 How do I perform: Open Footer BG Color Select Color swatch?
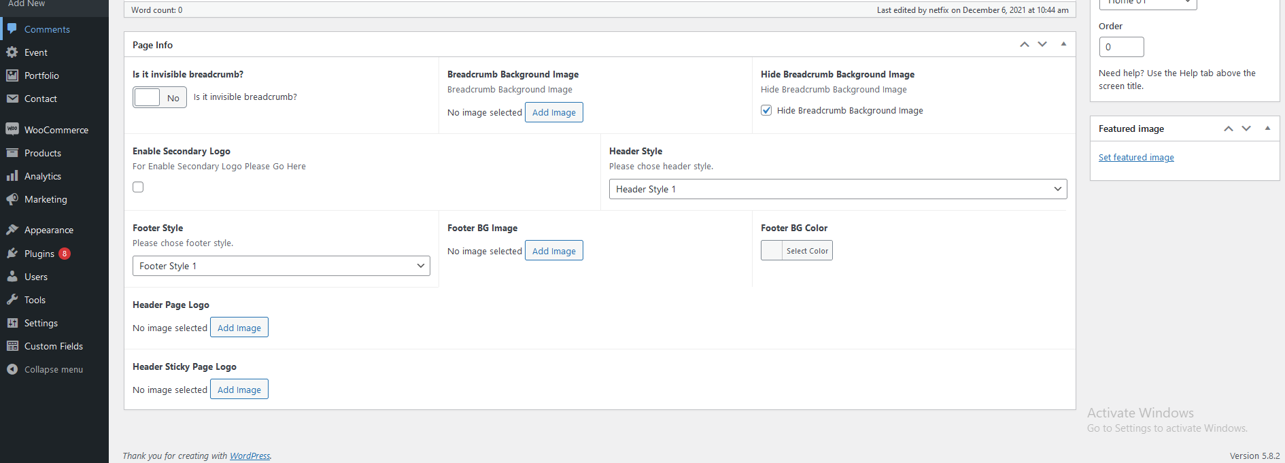(796, 251)
